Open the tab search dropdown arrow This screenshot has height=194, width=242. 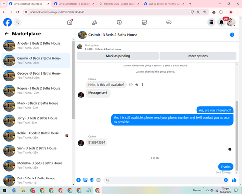(x=4, y=4)
